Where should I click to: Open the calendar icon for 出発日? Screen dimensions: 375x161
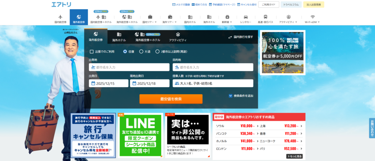pos(93,83)
